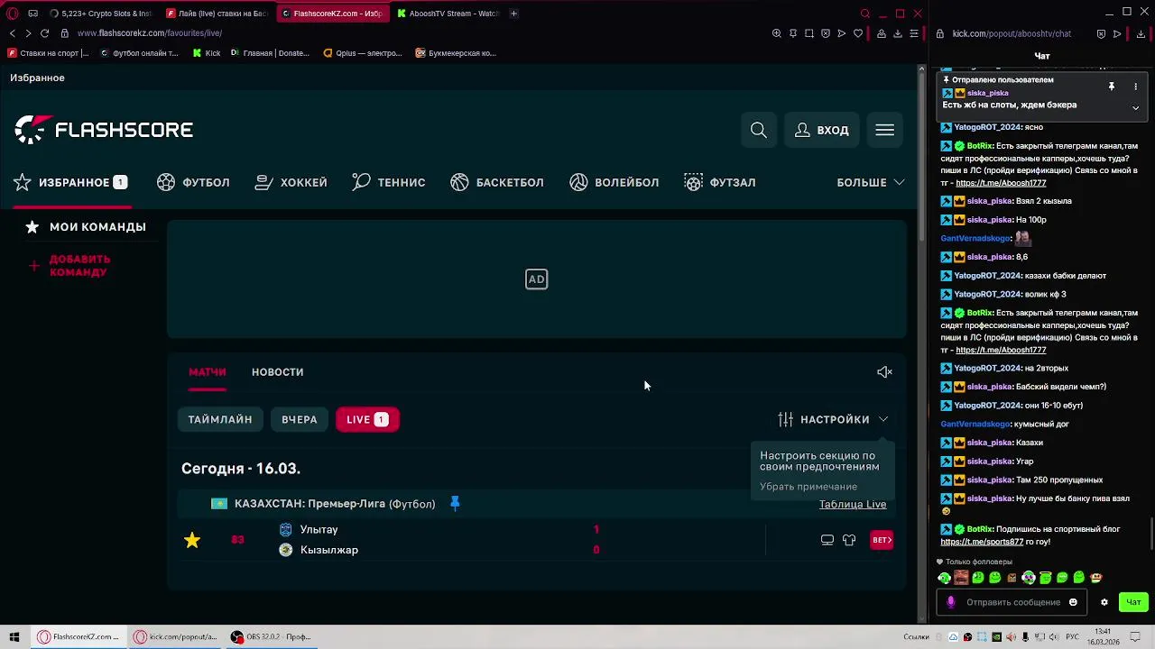Open the chat emoji picker
This screenshot has width=1155, height=649.
[x=1073, y=602]
